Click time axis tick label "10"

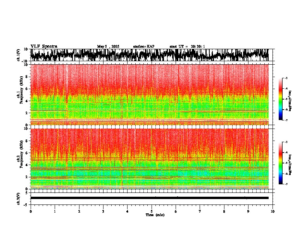tap(273, 211)
